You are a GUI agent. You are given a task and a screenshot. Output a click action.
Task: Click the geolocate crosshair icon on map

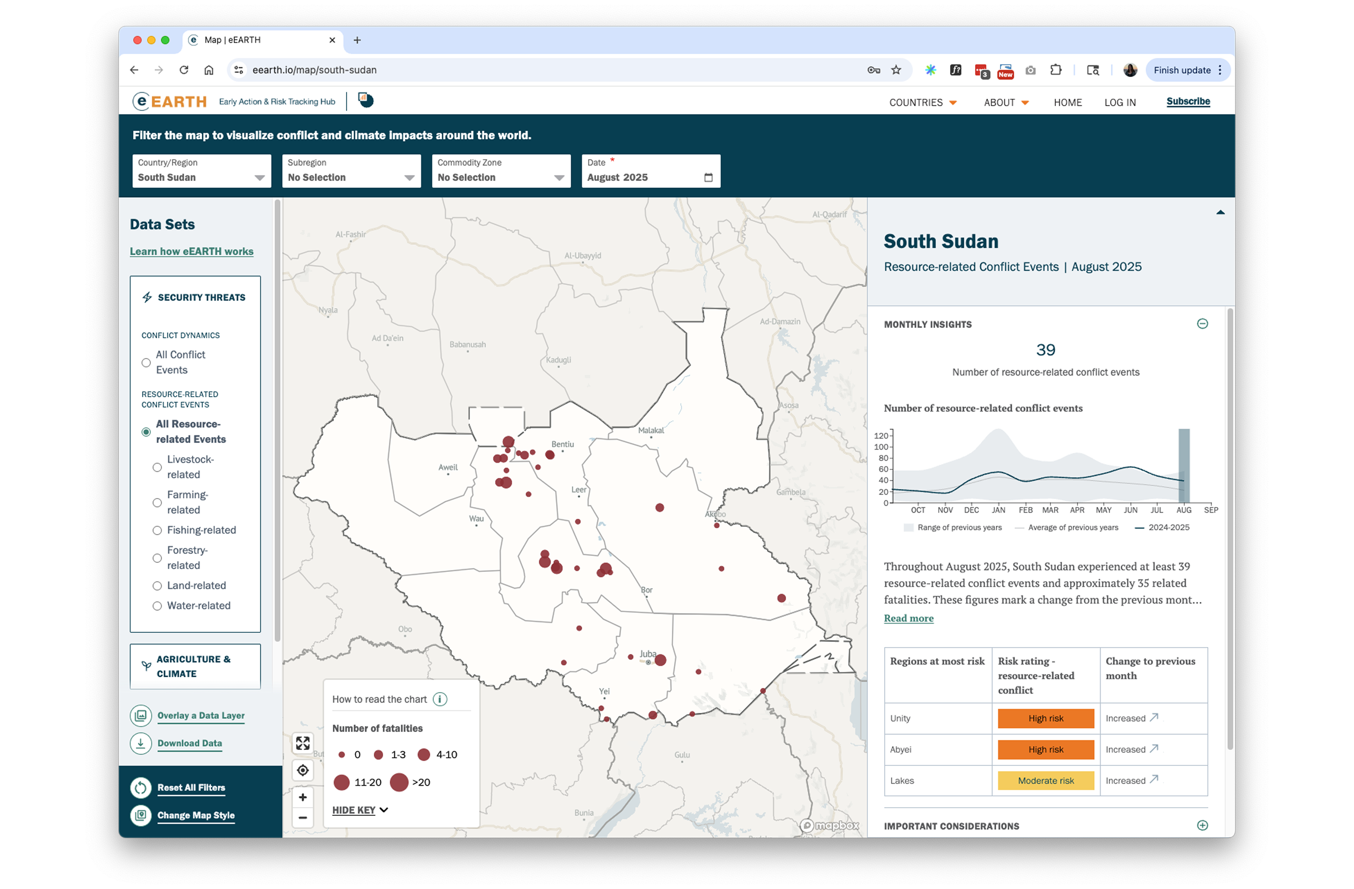pos(303,770)
